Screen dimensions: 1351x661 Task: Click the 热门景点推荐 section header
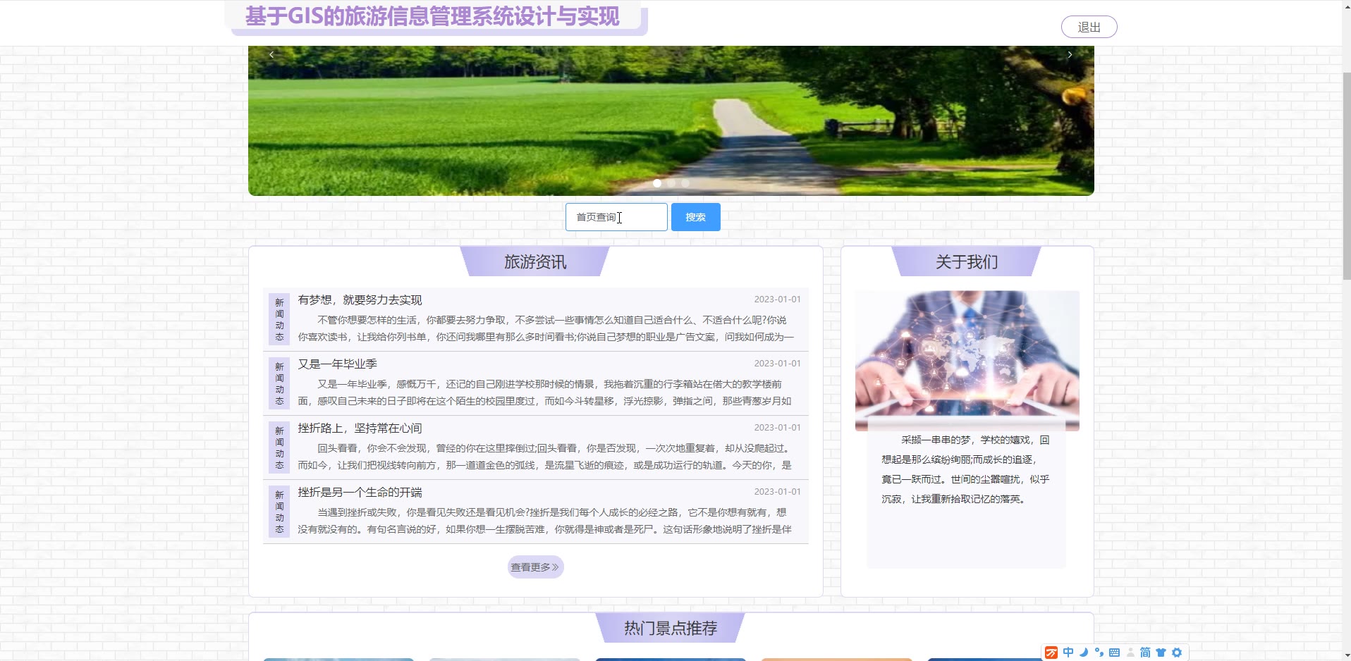point(671,628)
